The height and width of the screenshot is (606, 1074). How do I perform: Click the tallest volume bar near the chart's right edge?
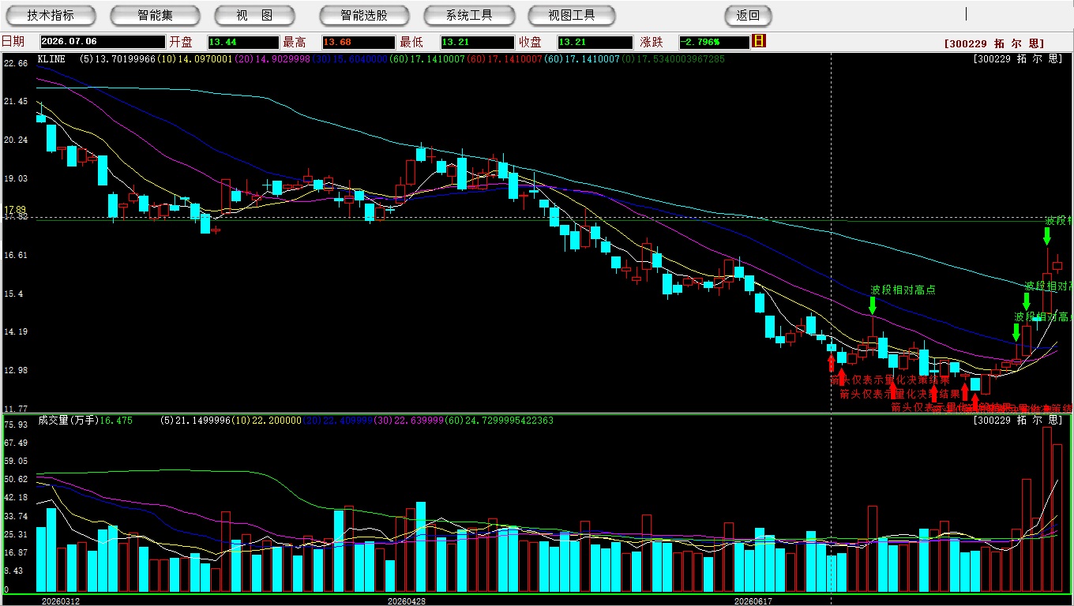(x=1047, y=510)
